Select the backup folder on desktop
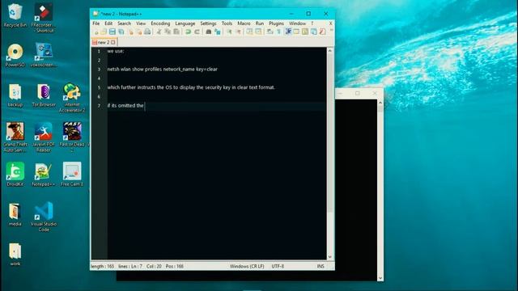The width and height of the screenshot is (518, 291). [15, 95]
